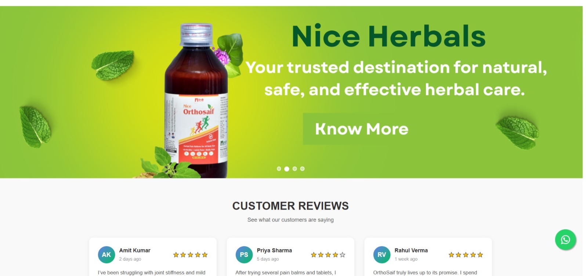Viewport: 586px width, 276px height.
Task: Go to the first carousel slide dot
Action: tap(279, 169)
